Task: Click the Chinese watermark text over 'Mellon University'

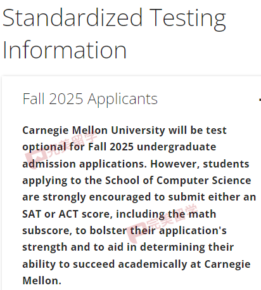Action: [x=73, y=143]
